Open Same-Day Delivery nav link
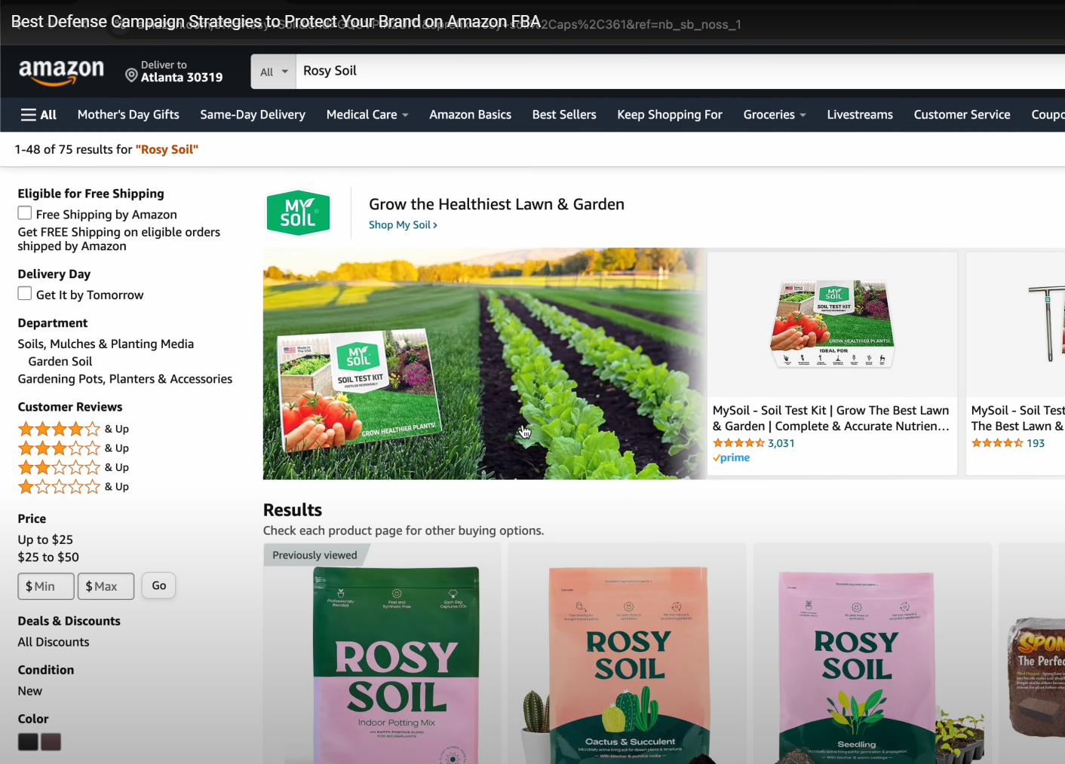 (x=253, y=115)
